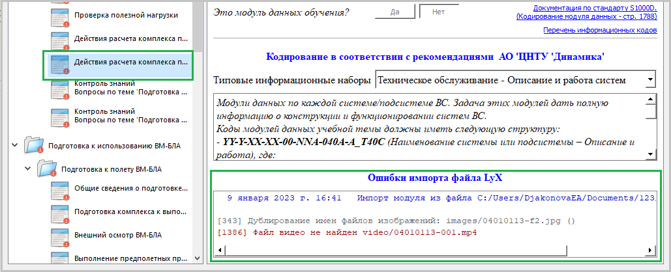Click the module icon of 'Внешний осмотр ВМ-БЛА'
The height and width of the screenshot is (272, 671).
[x=60, y=234]
